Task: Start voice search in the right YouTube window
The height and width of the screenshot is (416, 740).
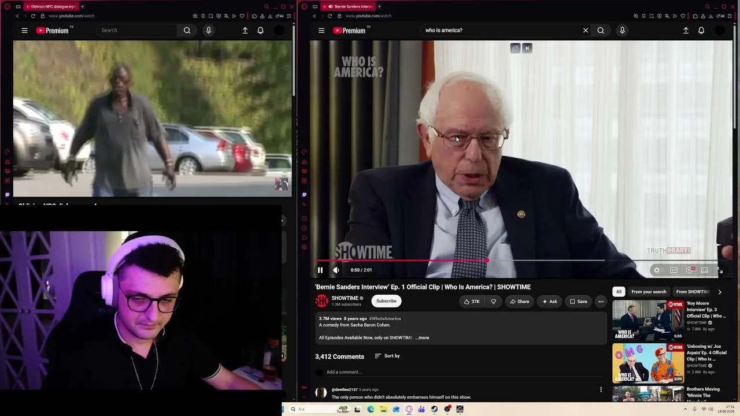Action: [x=622, y=30]
